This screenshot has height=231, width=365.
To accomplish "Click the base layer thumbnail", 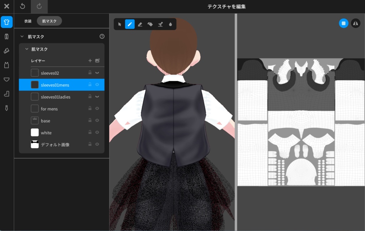I will tap(35, 120).
